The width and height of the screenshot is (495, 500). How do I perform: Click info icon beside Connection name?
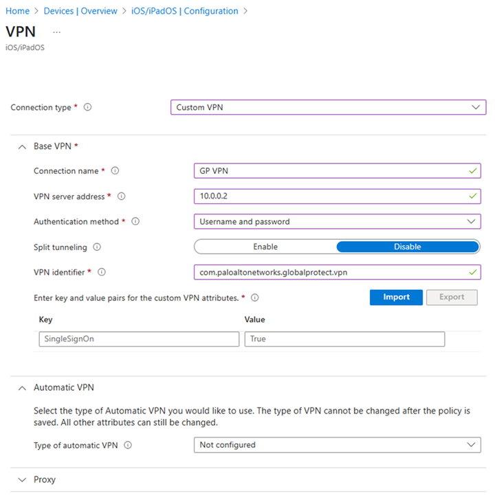115,171
